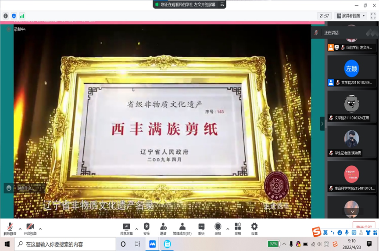379x251 pixels.
Task: Expand video options arrow beside 开启视频
Action: 40,229
